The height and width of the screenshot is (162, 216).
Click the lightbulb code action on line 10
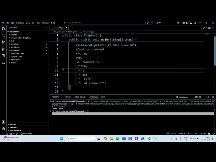pos(63,70)
